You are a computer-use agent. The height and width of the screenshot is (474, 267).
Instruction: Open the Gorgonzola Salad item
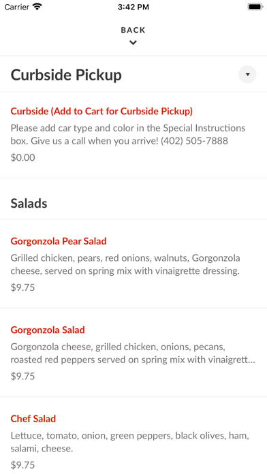[x=48, y=330]
